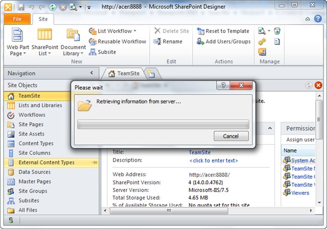Open Data Sources in navigation
The image size is (327, 229).
(51, 172)
